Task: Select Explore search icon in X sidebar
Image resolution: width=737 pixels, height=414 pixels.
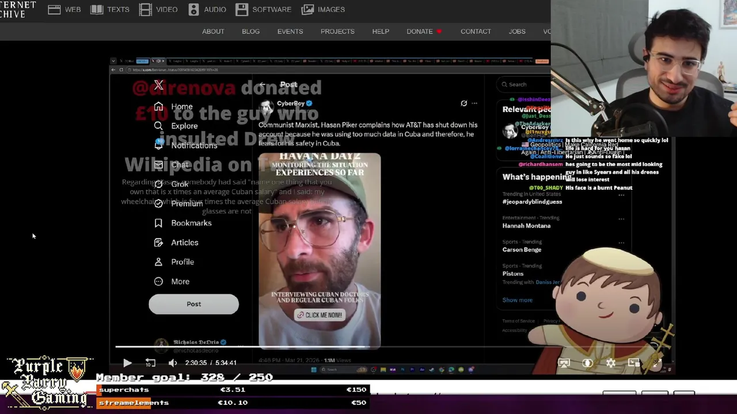Action: (x=158, y=126)
